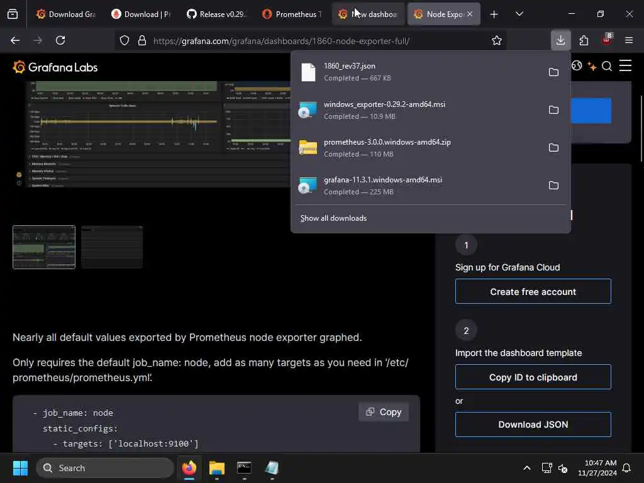Show the grafana msi in its folder
This screenshot has height=483, width=644.
click(553, 186)
